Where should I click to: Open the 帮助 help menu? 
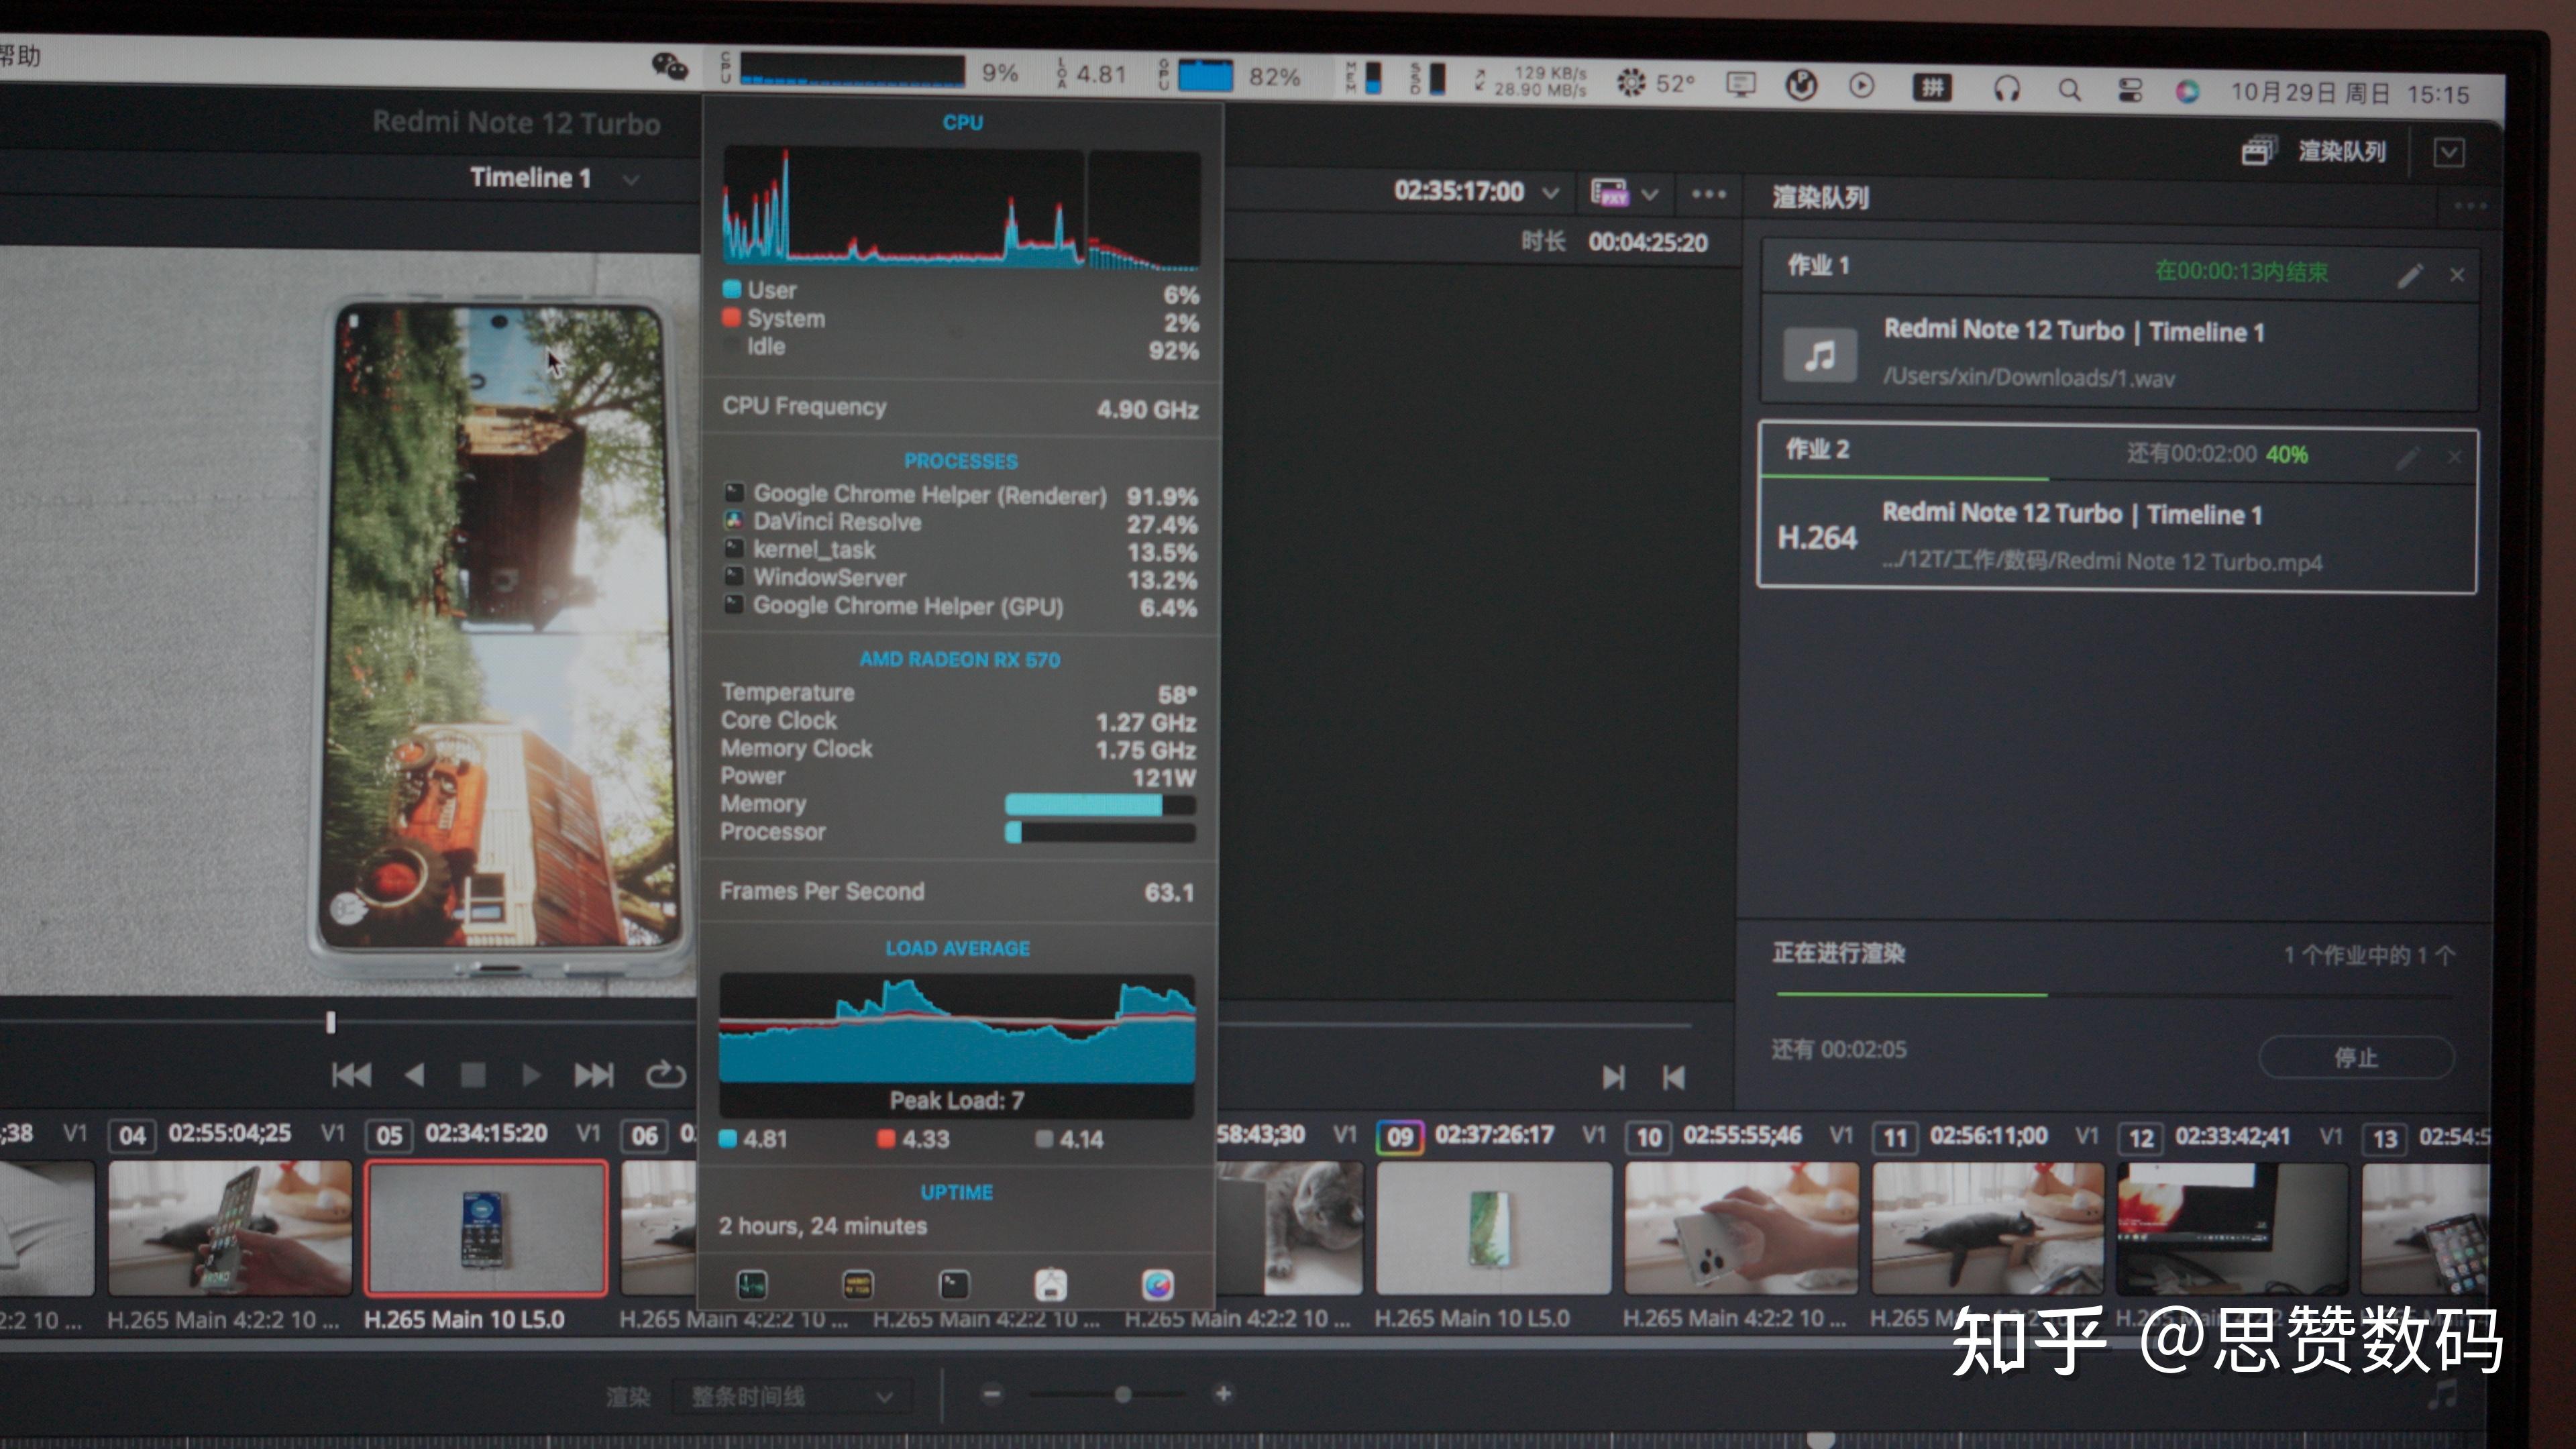20,55
